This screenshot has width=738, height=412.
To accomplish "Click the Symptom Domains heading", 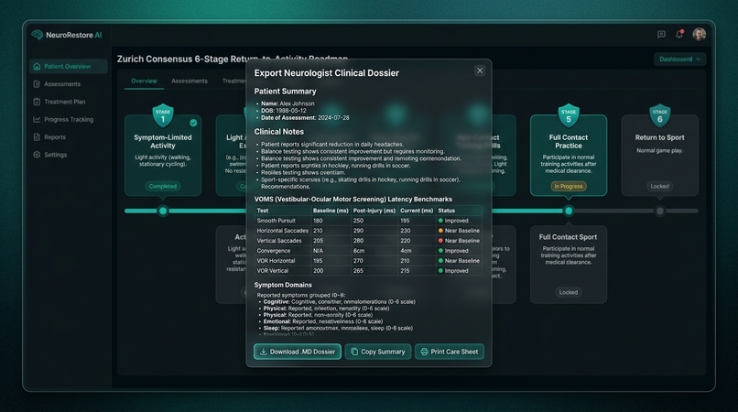I will 283,285.
